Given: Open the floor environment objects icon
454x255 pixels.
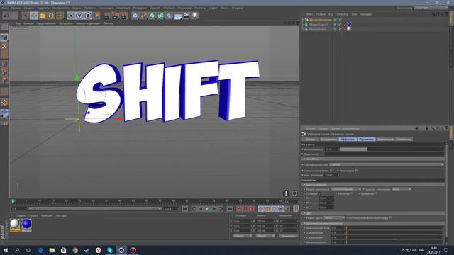Looking at the screenshot, I should click(x=178, y=16).
